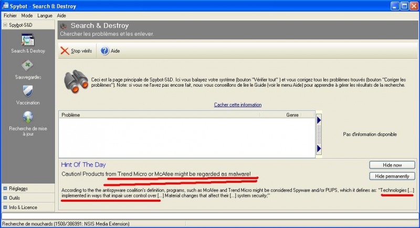
Task: Click the upper blue arrow beside results list
Action: coord(319,120)
